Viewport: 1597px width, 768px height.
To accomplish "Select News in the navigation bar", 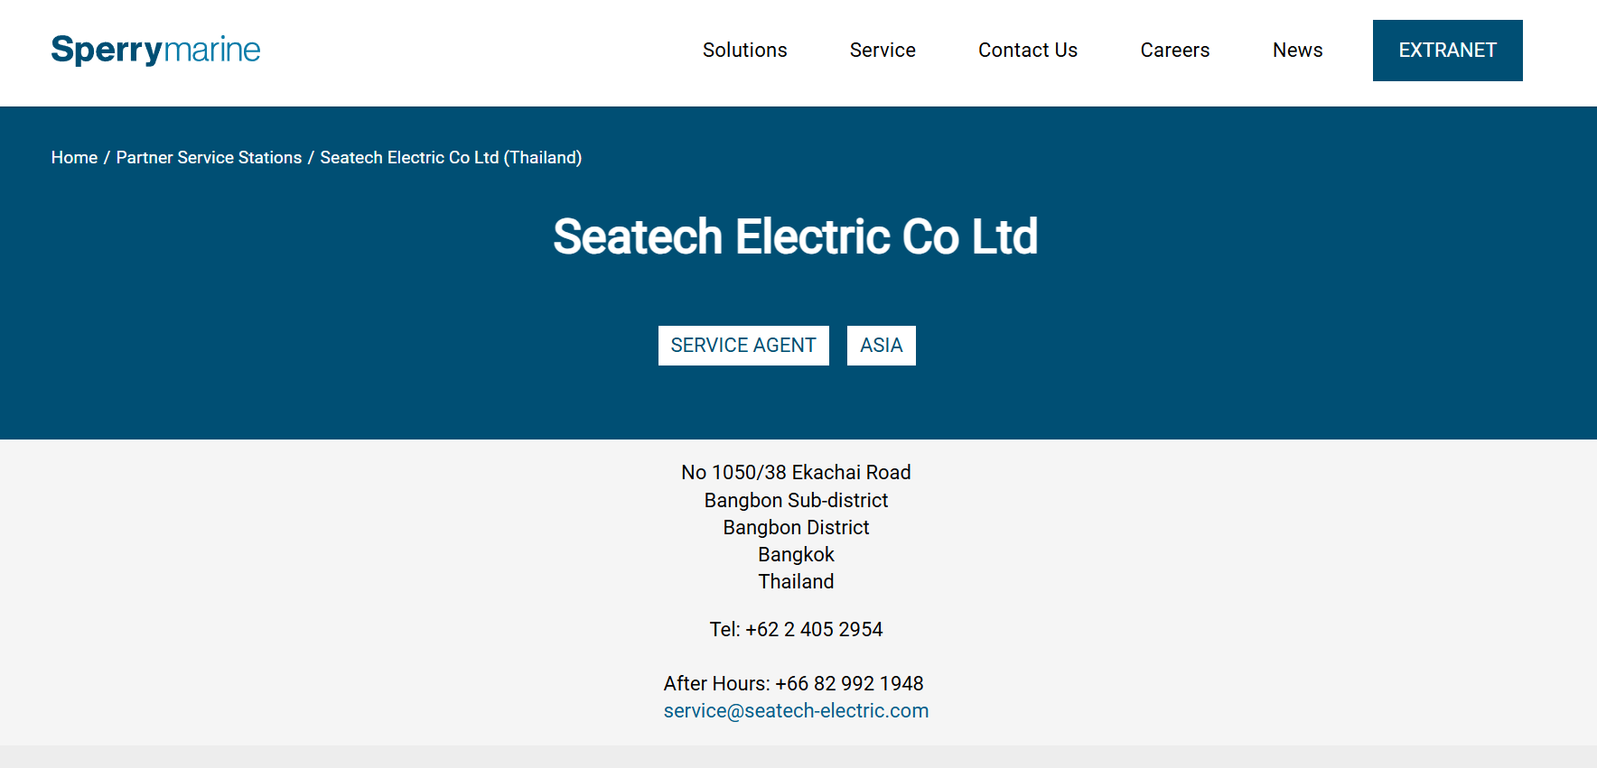I will click(x=1297, y=51).
